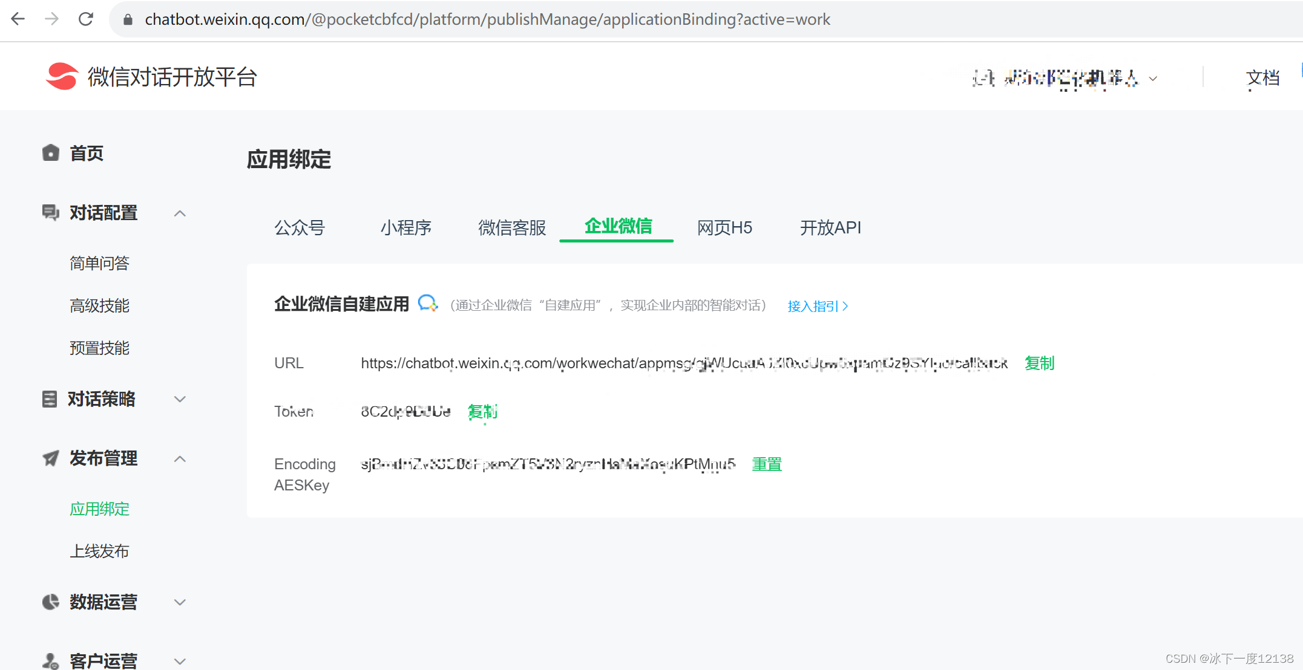Image resolution: width=1303 pixels, height=670 pixels.
Task: Click the 发布管理 paper plane icon
Action: (x=51, y=458)
